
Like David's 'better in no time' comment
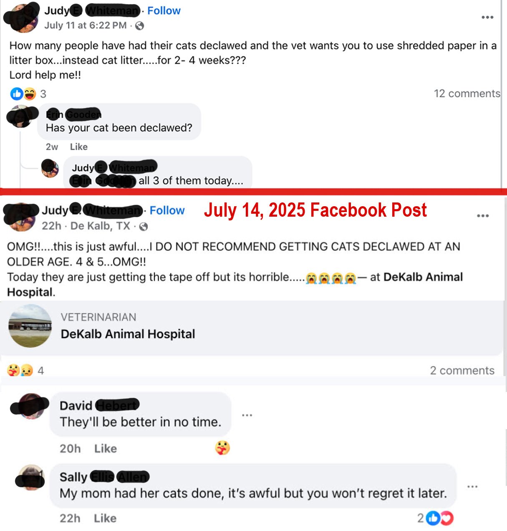point(106,449)
